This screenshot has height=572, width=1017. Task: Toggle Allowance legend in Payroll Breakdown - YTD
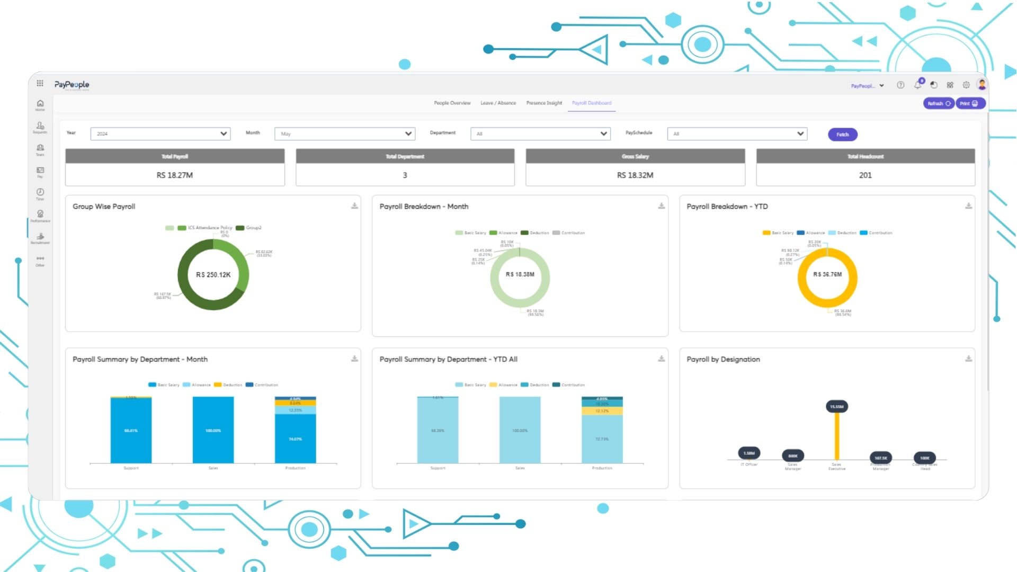point(811,233)
